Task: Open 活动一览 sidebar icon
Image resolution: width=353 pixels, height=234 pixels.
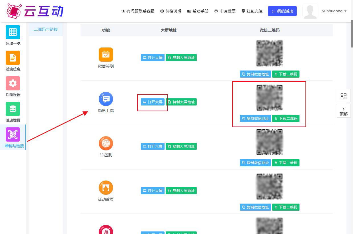Action: 13,32
